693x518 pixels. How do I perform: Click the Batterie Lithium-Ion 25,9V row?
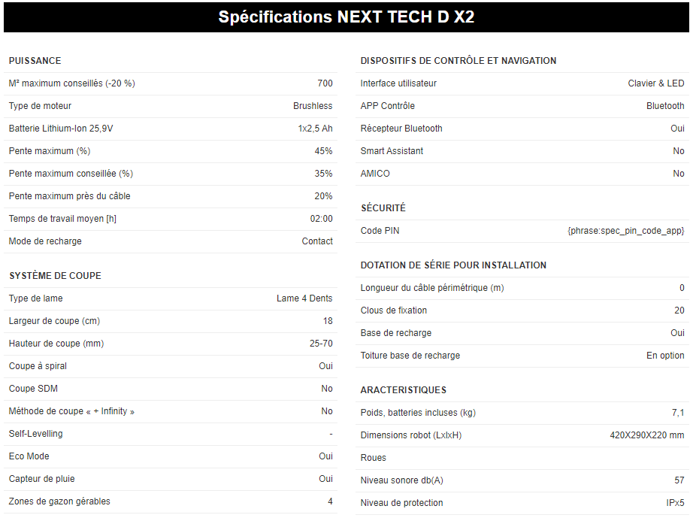point(171,129)
